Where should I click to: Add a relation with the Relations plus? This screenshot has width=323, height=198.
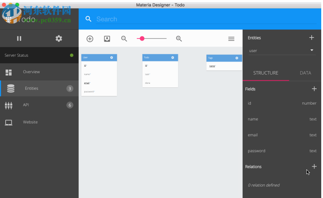(x=314, y=166)
